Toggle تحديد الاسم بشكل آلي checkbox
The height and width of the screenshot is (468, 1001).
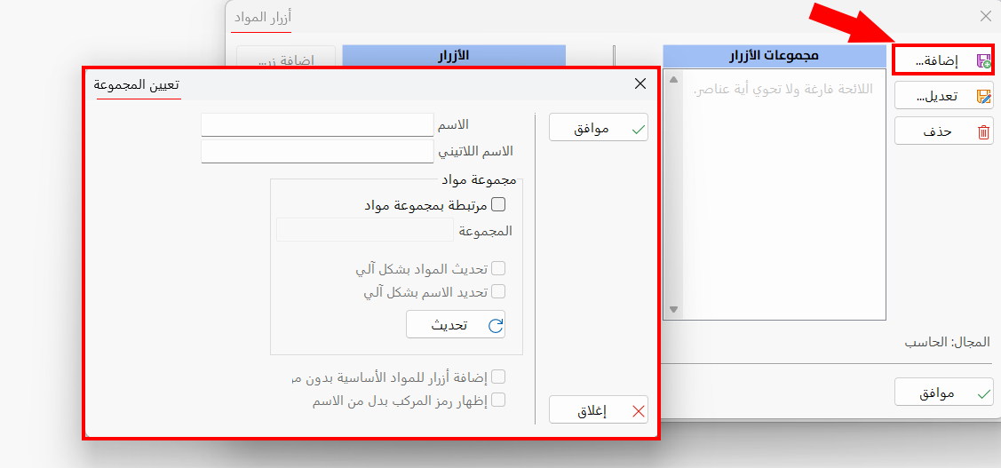[x=498, y=291]
